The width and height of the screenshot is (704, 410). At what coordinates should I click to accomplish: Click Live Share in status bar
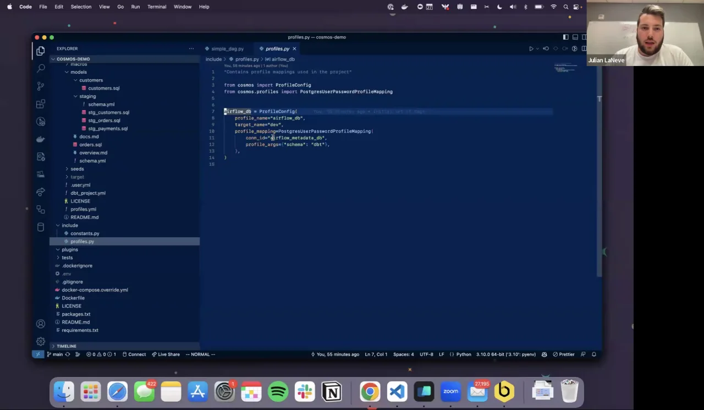pos(166,354)
